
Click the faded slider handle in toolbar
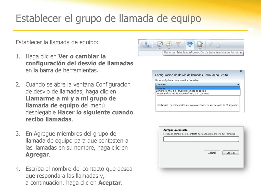pos(218,45)
